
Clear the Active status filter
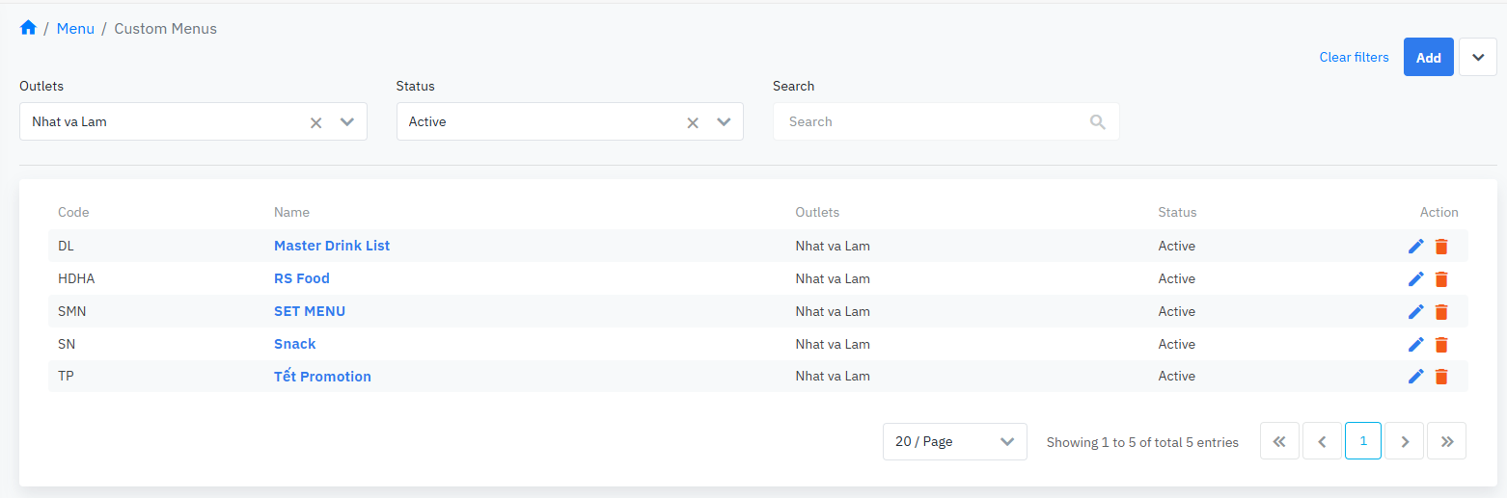pos(692,122)
